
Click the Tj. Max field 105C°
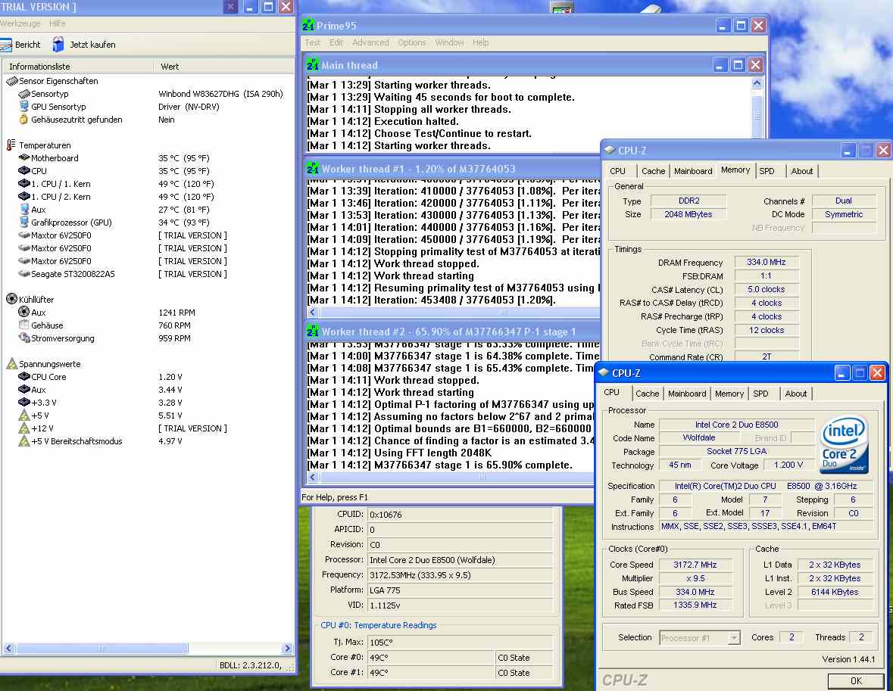click(x=461, y=642)
